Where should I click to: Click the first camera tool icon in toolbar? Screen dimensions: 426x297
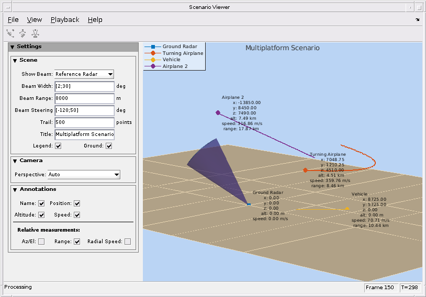[10, 33]
